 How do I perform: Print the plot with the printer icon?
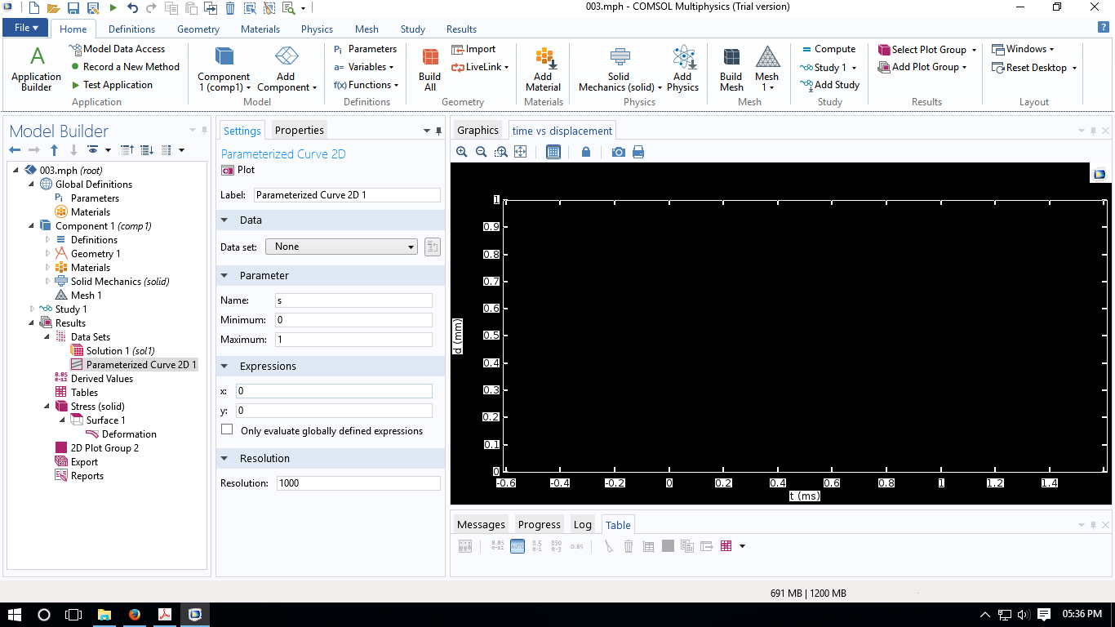tap(638, 152)
